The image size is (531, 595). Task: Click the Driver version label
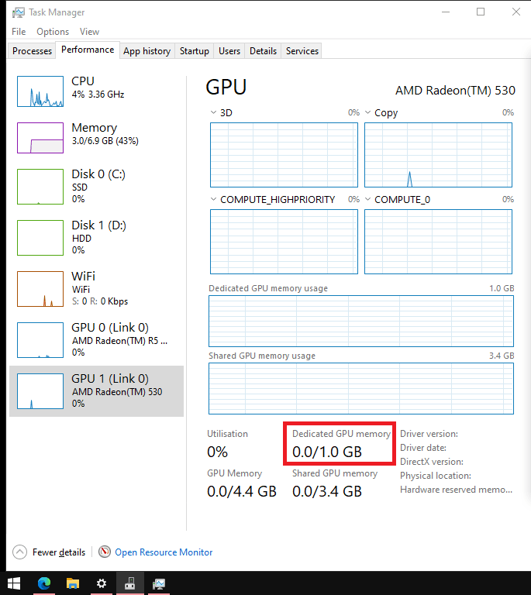(x=429, y=434)
